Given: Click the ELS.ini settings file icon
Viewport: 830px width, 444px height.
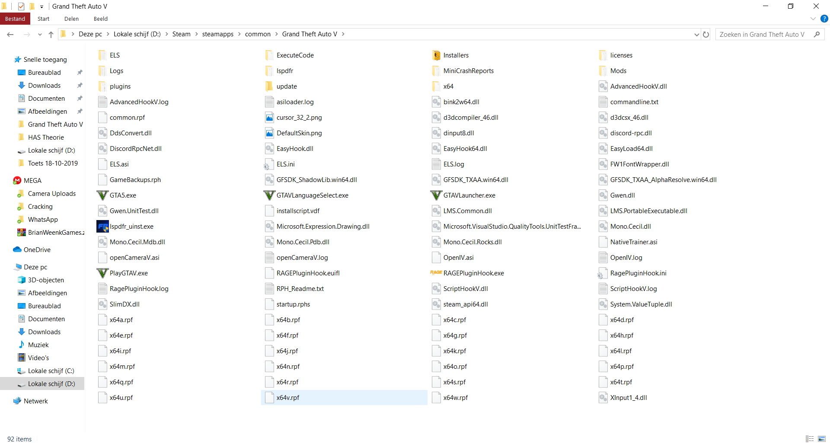Looking at the screenshot, I should [269, 164].
